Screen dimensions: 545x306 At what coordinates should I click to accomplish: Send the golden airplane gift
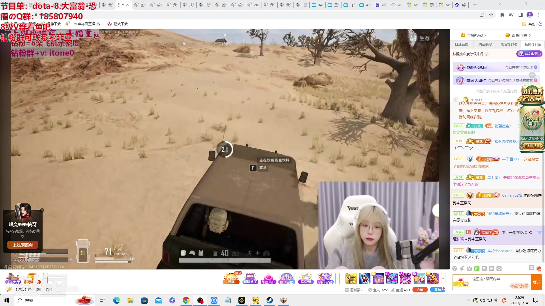pyautogui.click(x=351, y=278)
